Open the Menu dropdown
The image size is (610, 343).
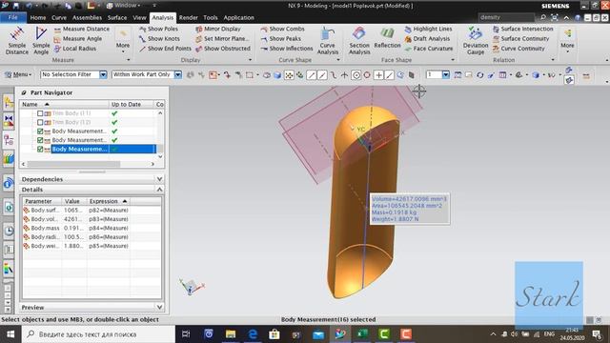(18, 74)
